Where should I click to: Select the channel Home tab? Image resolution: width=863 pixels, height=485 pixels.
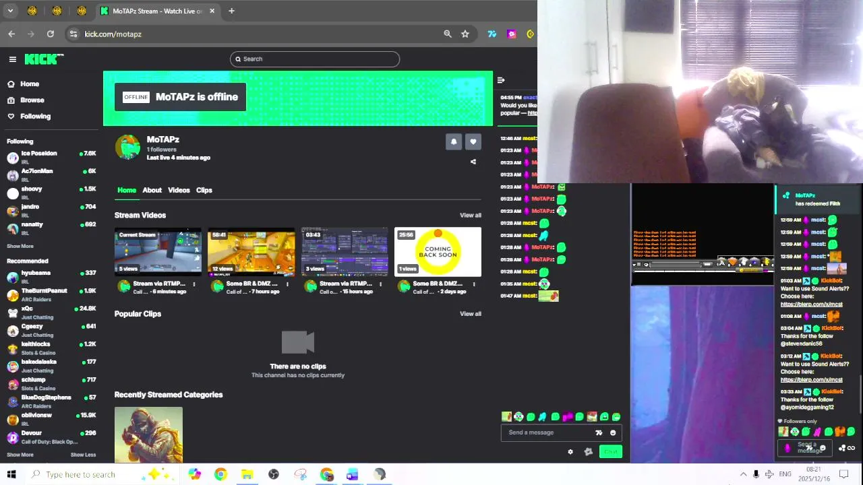pyautogui.click(x=127, y=191)
